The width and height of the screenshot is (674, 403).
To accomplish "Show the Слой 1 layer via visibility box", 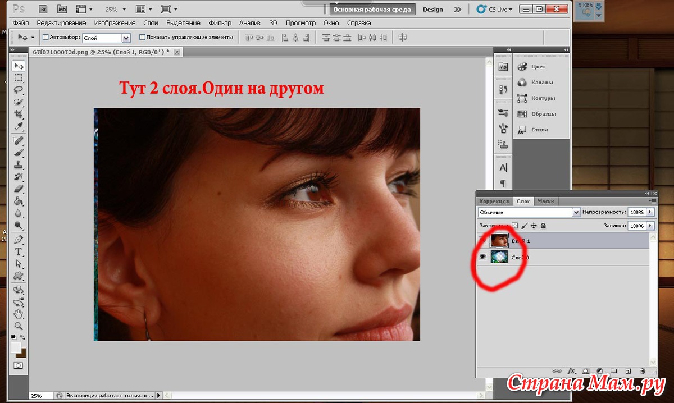I will tap(482, 241).
